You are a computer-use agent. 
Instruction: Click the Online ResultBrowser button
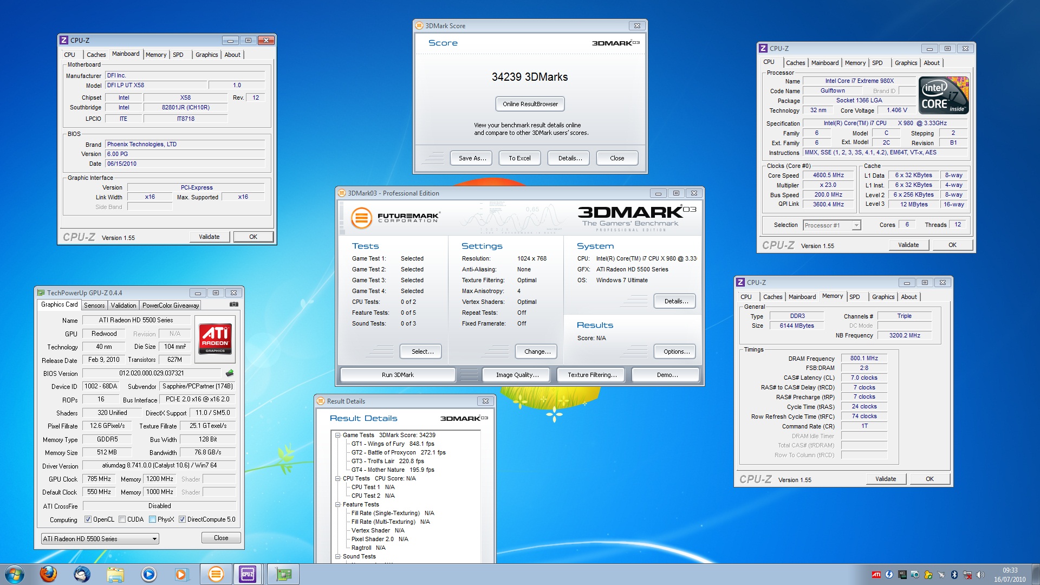[530, 104]
